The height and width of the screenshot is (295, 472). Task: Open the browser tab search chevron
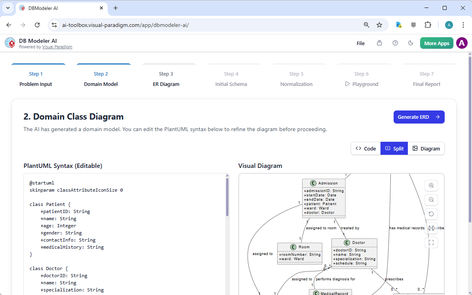pyautogui.click(x=8, y=8)
